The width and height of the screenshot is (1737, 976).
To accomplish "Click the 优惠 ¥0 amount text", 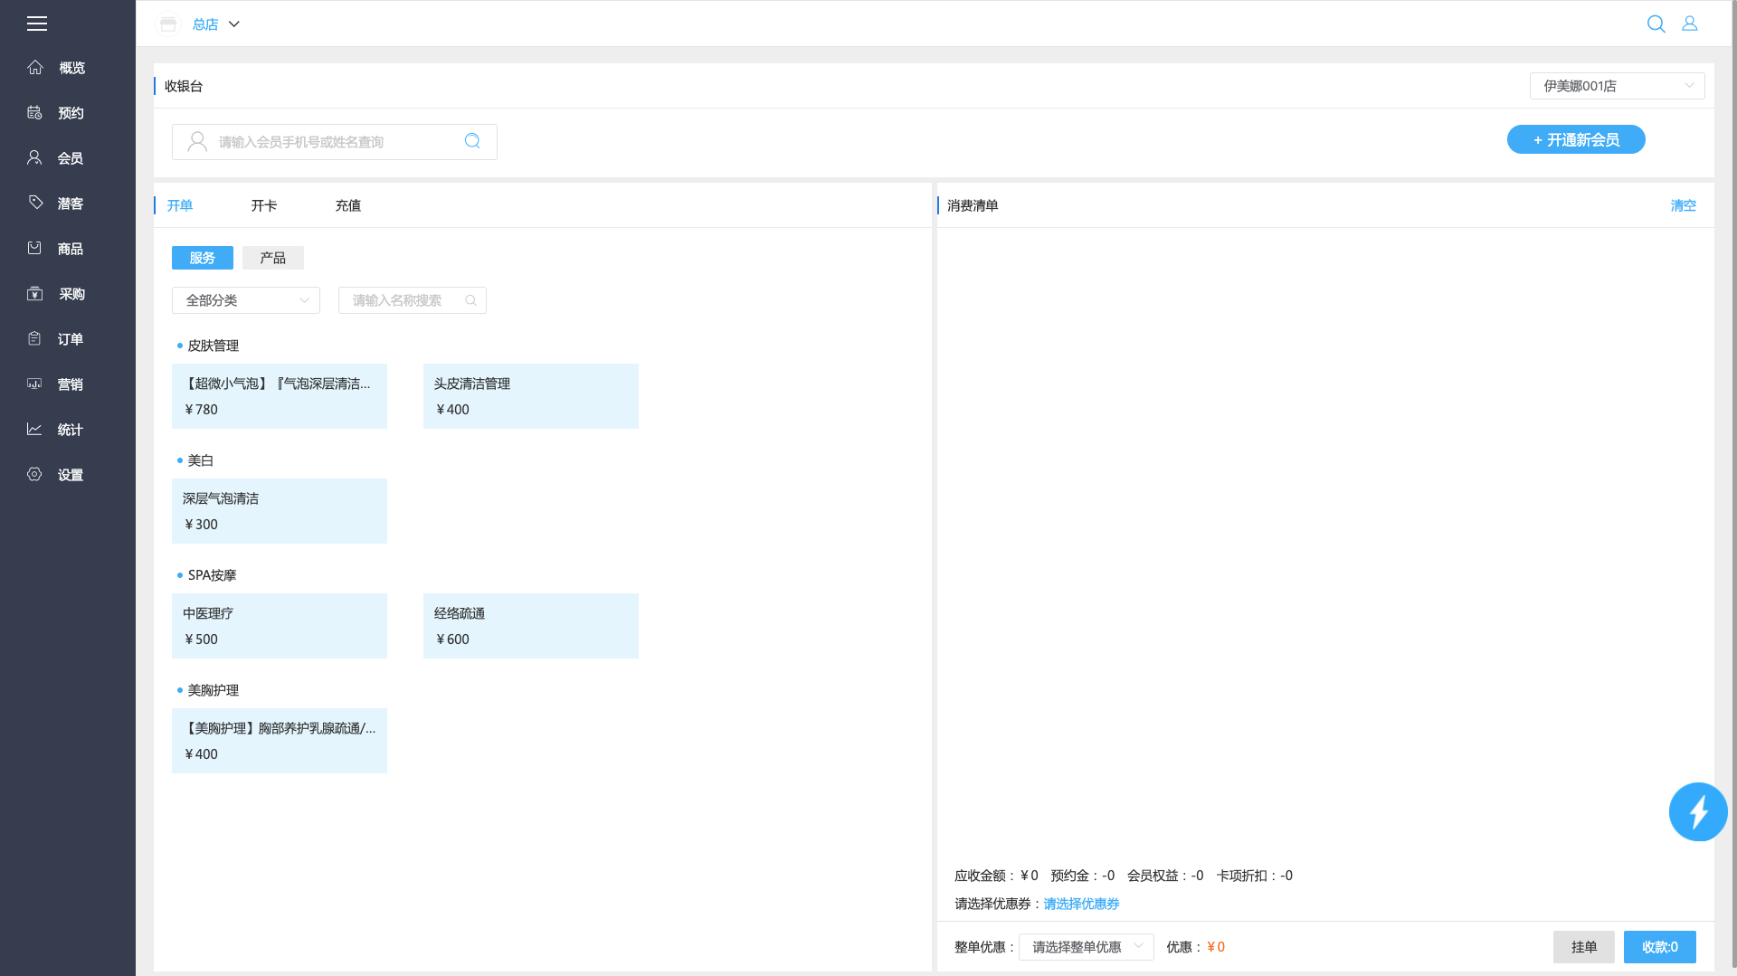I will [x=1196, y=947].
